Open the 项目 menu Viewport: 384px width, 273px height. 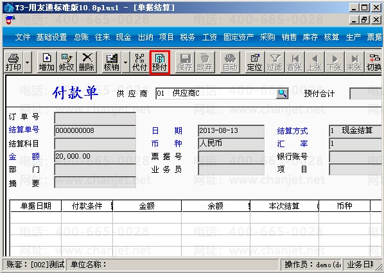tap(166, 37)
